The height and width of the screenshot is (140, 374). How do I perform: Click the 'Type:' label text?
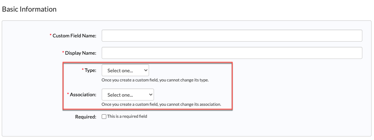(90, 70)
